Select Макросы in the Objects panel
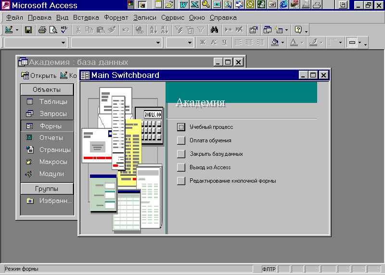 click(x=47, y=162)
